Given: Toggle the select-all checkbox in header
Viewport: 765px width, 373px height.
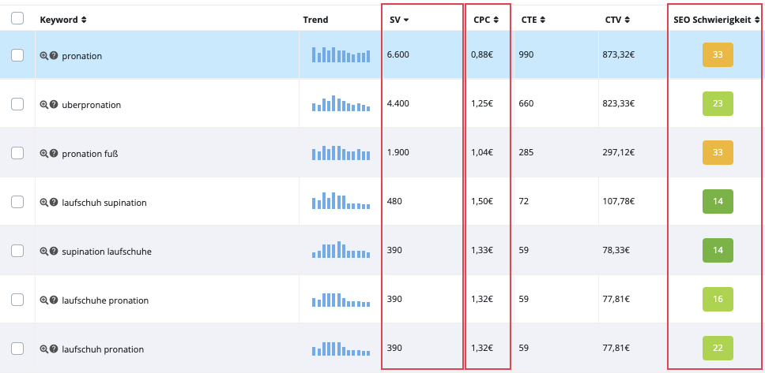Looking at the screenshot, I should [x=17, y=19].
